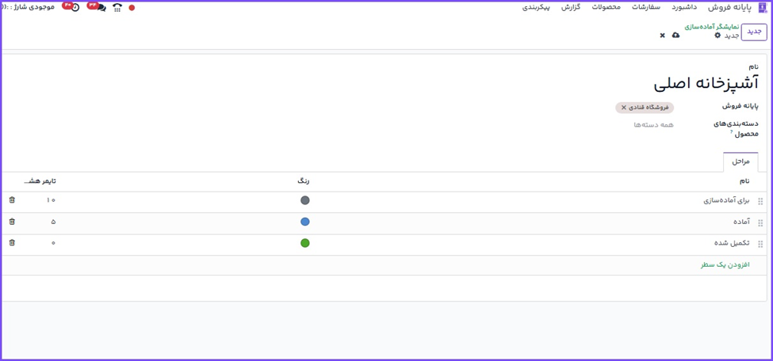This screenshot has width=773, height=361.
Task: Open the سفارشات menu
Action: tap(645, 7)
